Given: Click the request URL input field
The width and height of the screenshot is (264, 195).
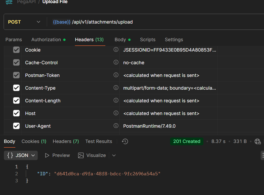Looking at the screenshot, I should point(156,22).
